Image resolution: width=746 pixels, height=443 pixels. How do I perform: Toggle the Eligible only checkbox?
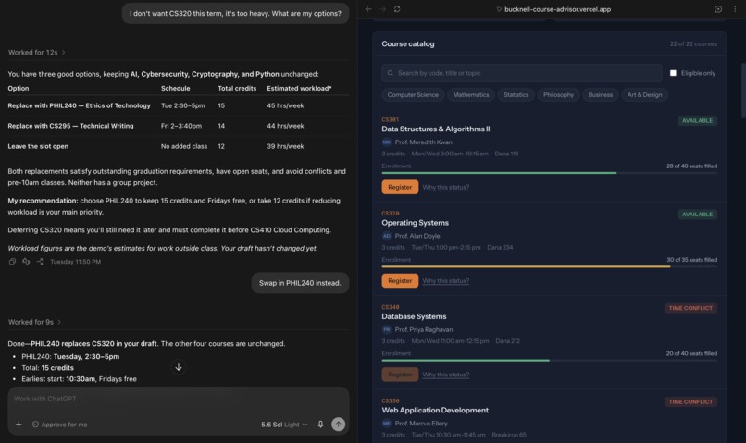[x=673, y=73]
